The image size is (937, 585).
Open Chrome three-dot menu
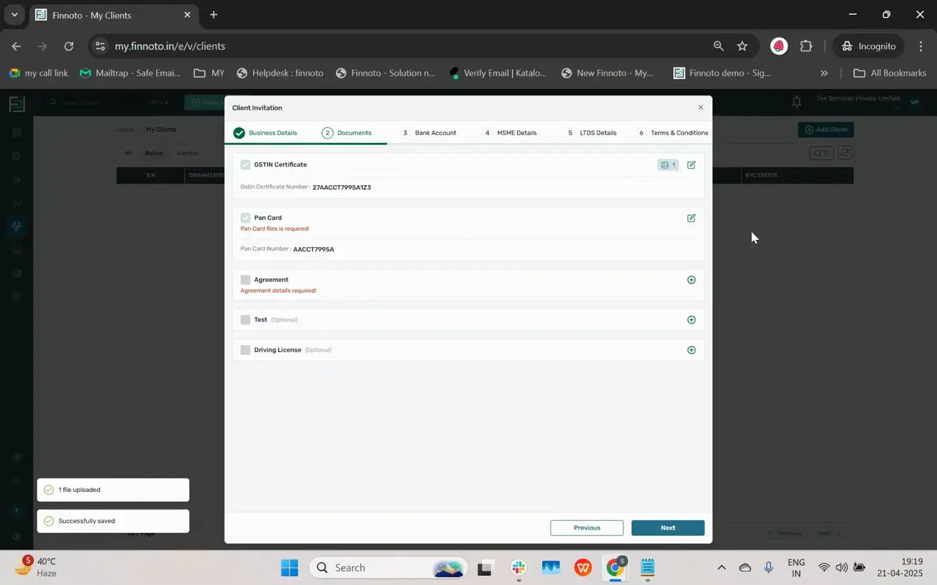(x=921, y=46)
